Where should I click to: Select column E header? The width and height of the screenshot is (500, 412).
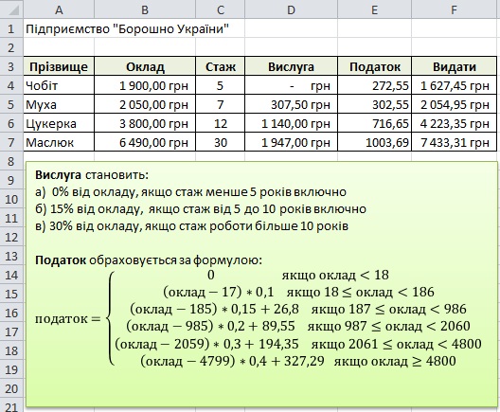pyautogui.click(x=374, y=9)
